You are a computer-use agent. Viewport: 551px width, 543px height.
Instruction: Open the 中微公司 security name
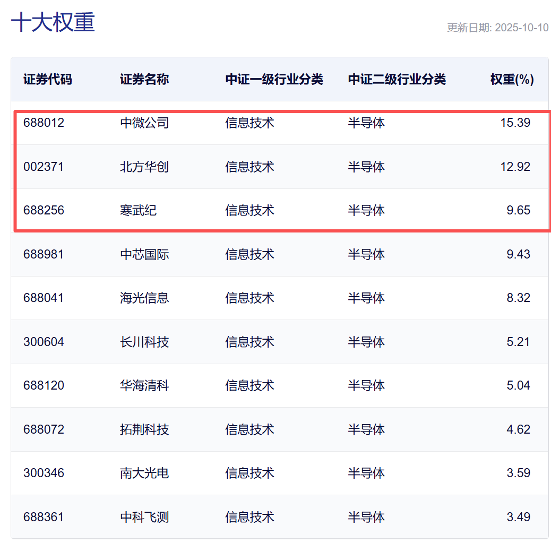point(144,123)
